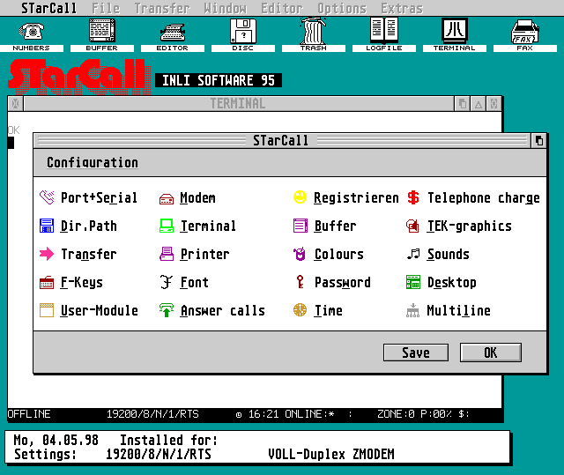
Task: Click the Terminal window triangle gadget
Action: pyautogui.click(x=479, y=104)
